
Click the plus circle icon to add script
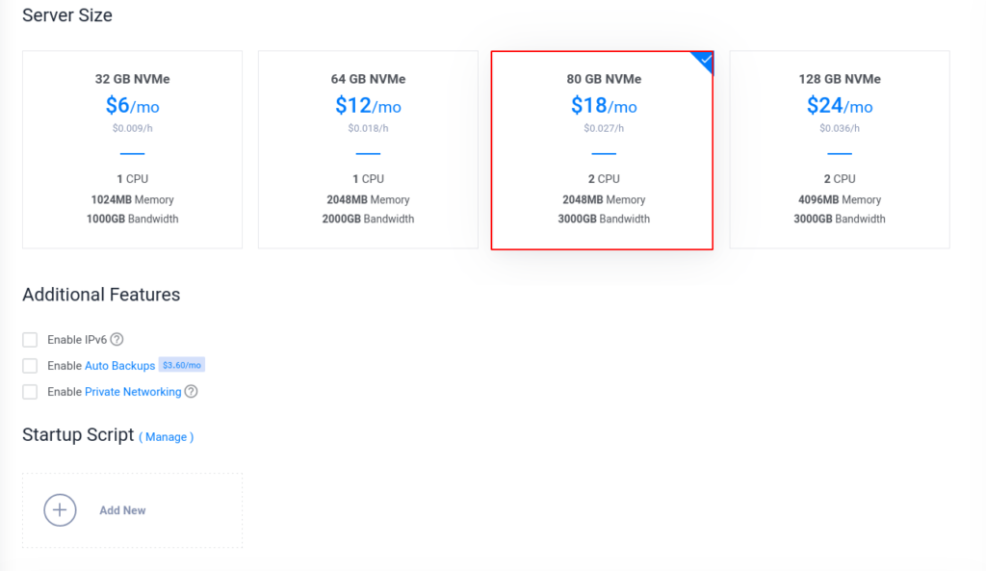pyautogui.click(x=60, y=510)
